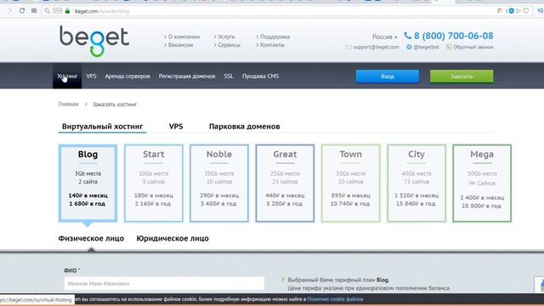Select the Noble tariff card
544x306 pixels.
click(219, 184)
